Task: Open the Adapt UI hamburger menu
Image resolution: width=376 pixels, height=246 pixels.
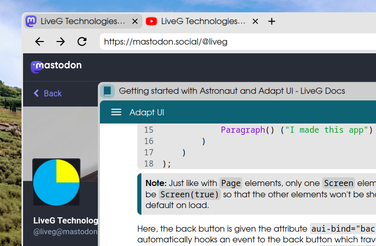Action: click(116, 112)
